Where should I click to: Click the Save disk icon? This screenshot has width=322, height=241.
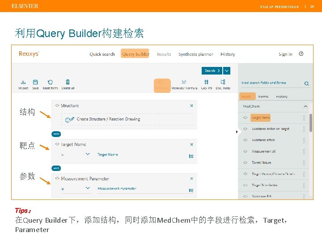35,82
